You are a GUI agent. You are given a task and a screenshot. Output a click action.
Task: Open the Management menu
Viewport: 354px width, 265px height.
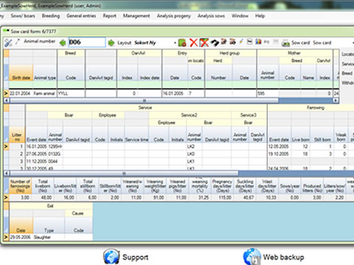136,16
